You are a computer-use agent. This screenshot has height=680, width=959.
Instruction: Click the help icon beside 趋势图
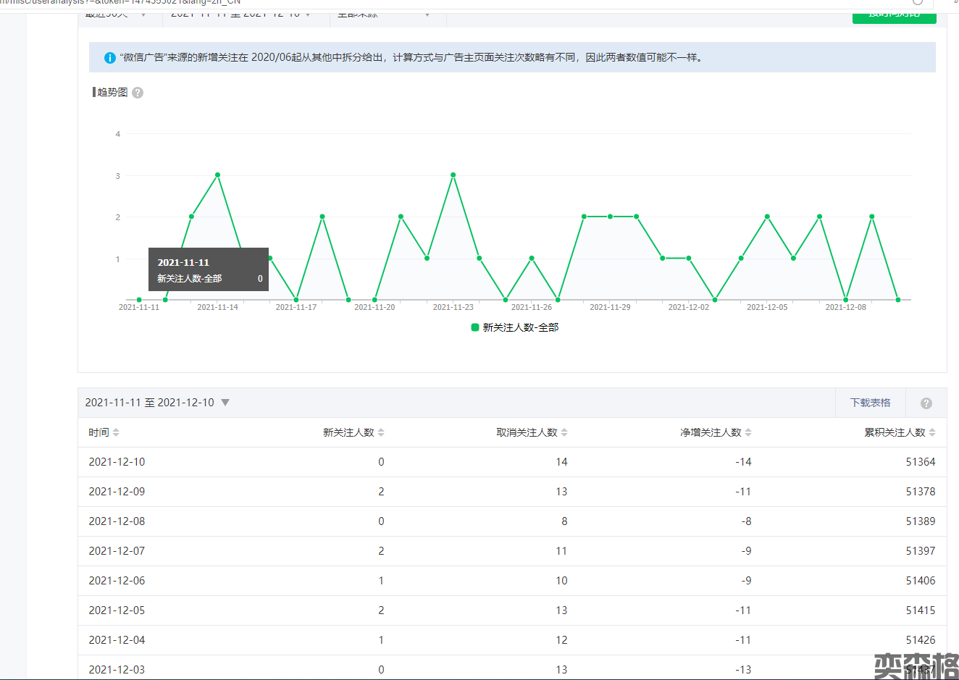138,93
